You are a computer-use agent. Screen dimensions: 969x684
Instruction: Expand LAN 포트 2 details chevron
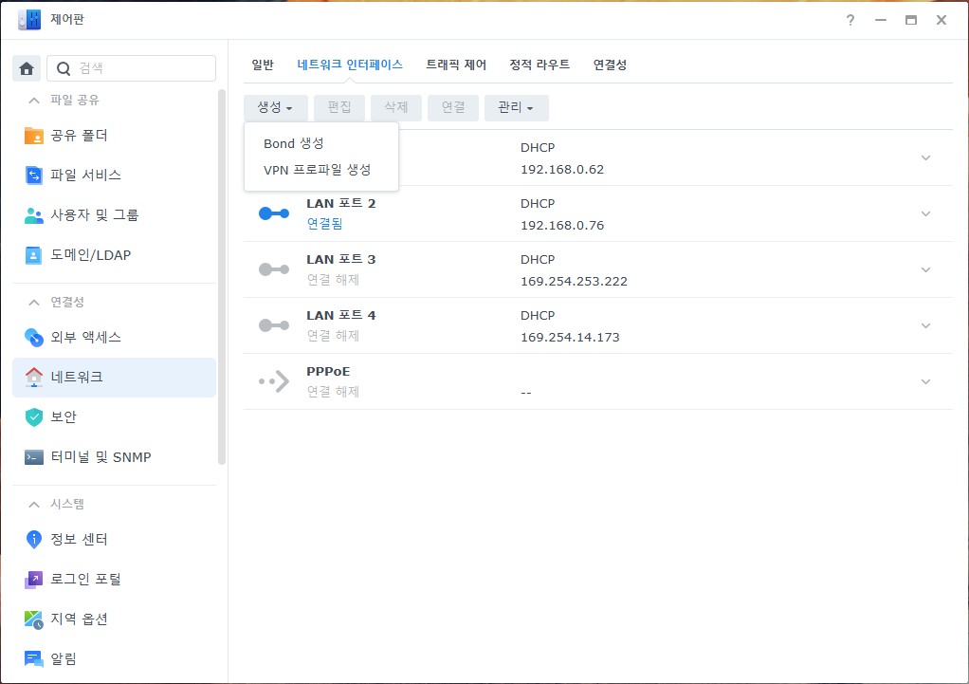[x=925, y=214]
